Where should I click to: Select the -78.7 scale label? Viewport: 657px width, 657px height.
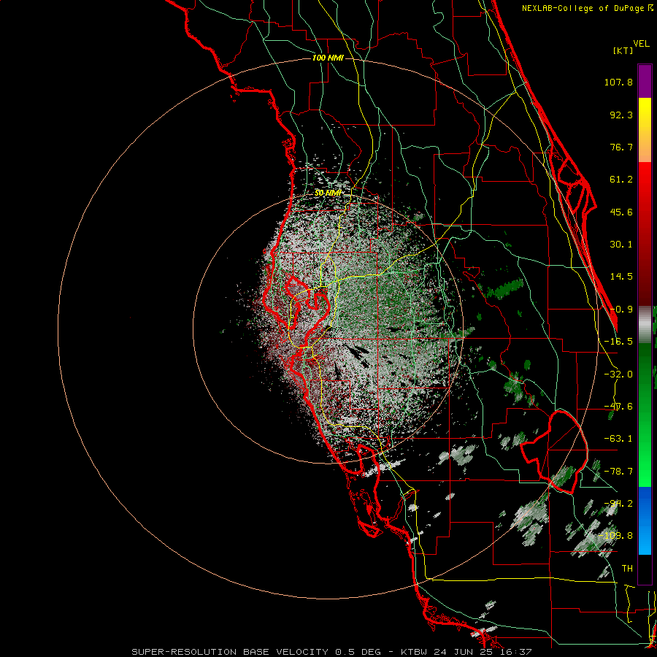pyautogui.click(x=618, y=472)
